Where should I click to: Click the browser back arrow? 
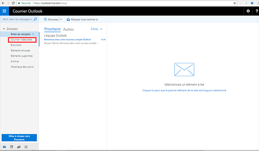3,3
